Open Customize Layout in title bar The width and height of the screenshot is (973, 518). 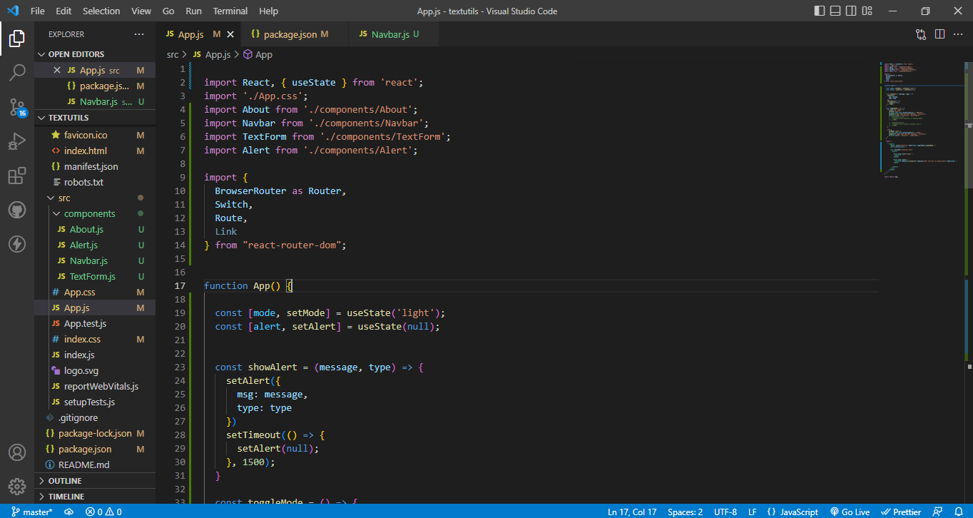click(x=867, y=11)
